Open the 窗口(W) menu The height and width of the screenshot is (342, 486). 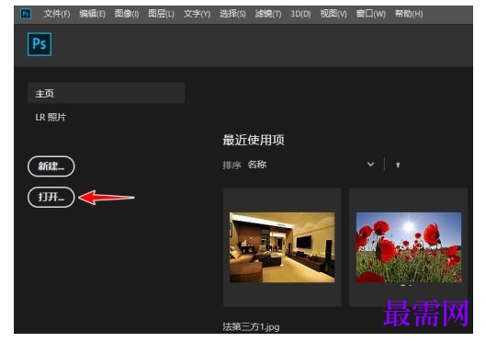pos(370,14)
